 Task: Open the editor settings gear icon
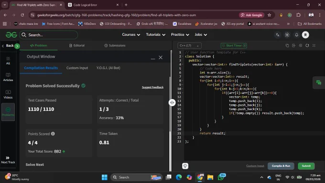coord(301,46)
